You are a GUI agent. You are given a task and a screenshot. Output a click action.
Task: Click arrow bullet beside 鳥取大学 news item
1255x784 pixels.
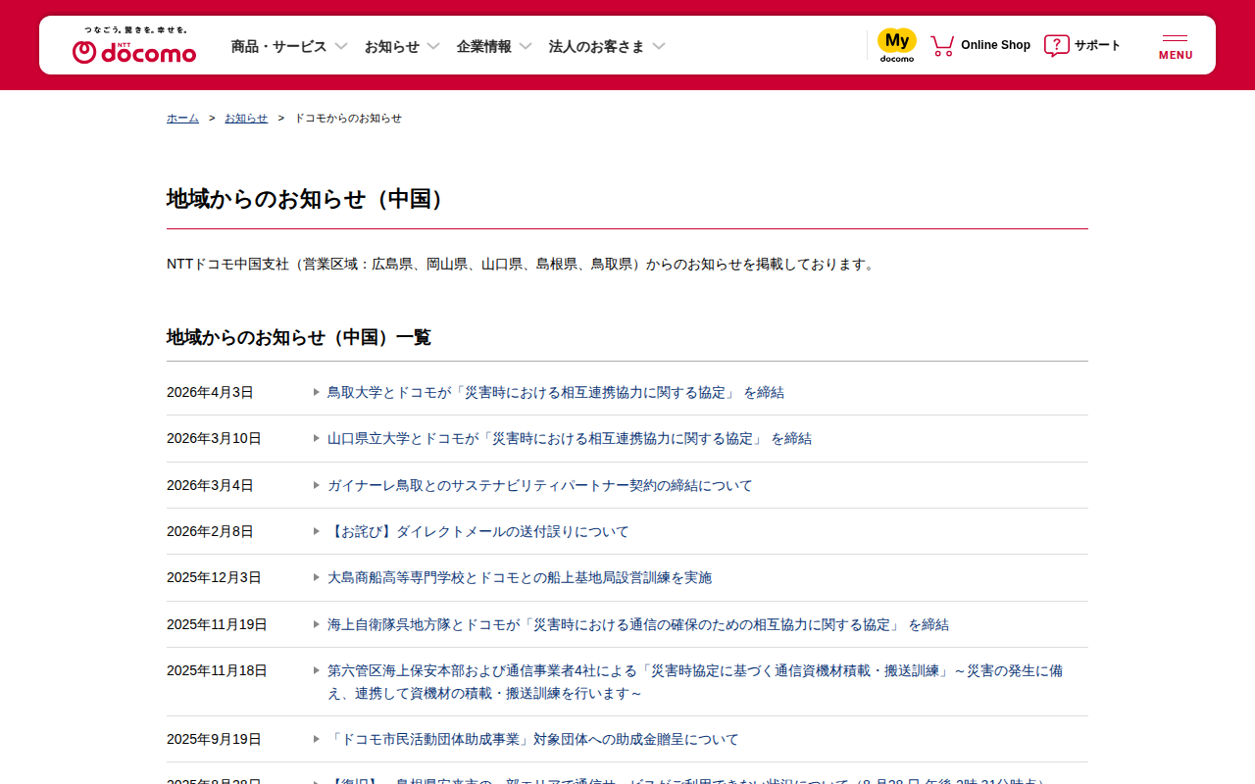317,392
